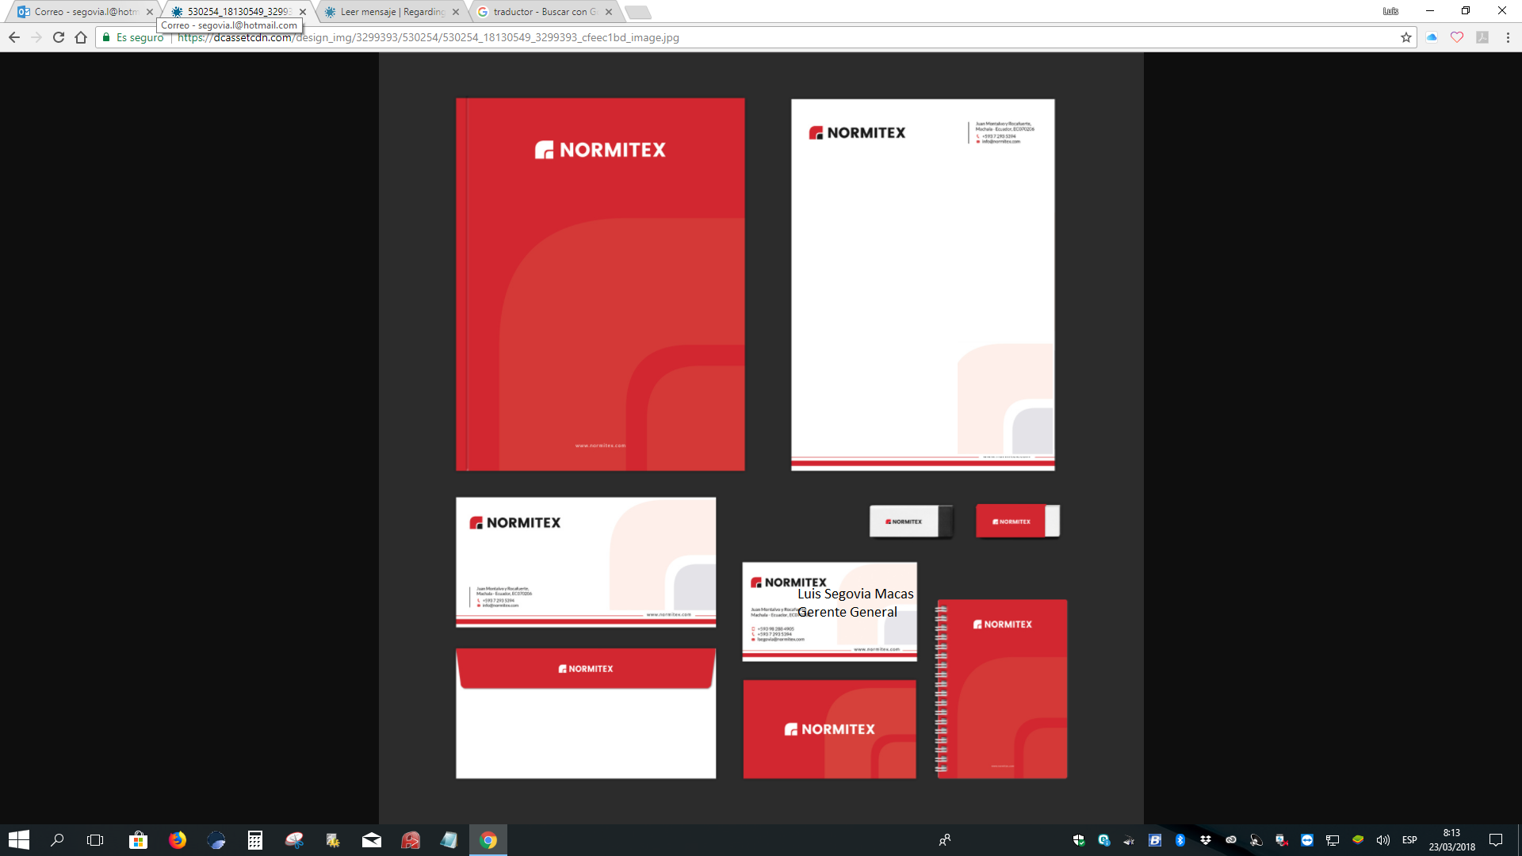Open the Mail app in the taskbar
1522x856 pixels.
[372, 840]
